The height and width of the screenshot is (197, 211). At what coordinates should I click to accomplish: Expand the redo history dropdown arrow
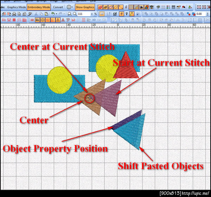(64, 14)
